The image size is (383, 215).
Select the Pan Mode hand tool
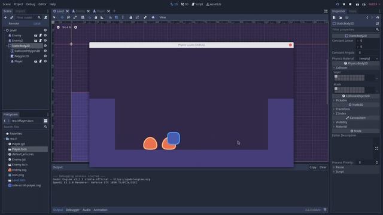point(96,17)
